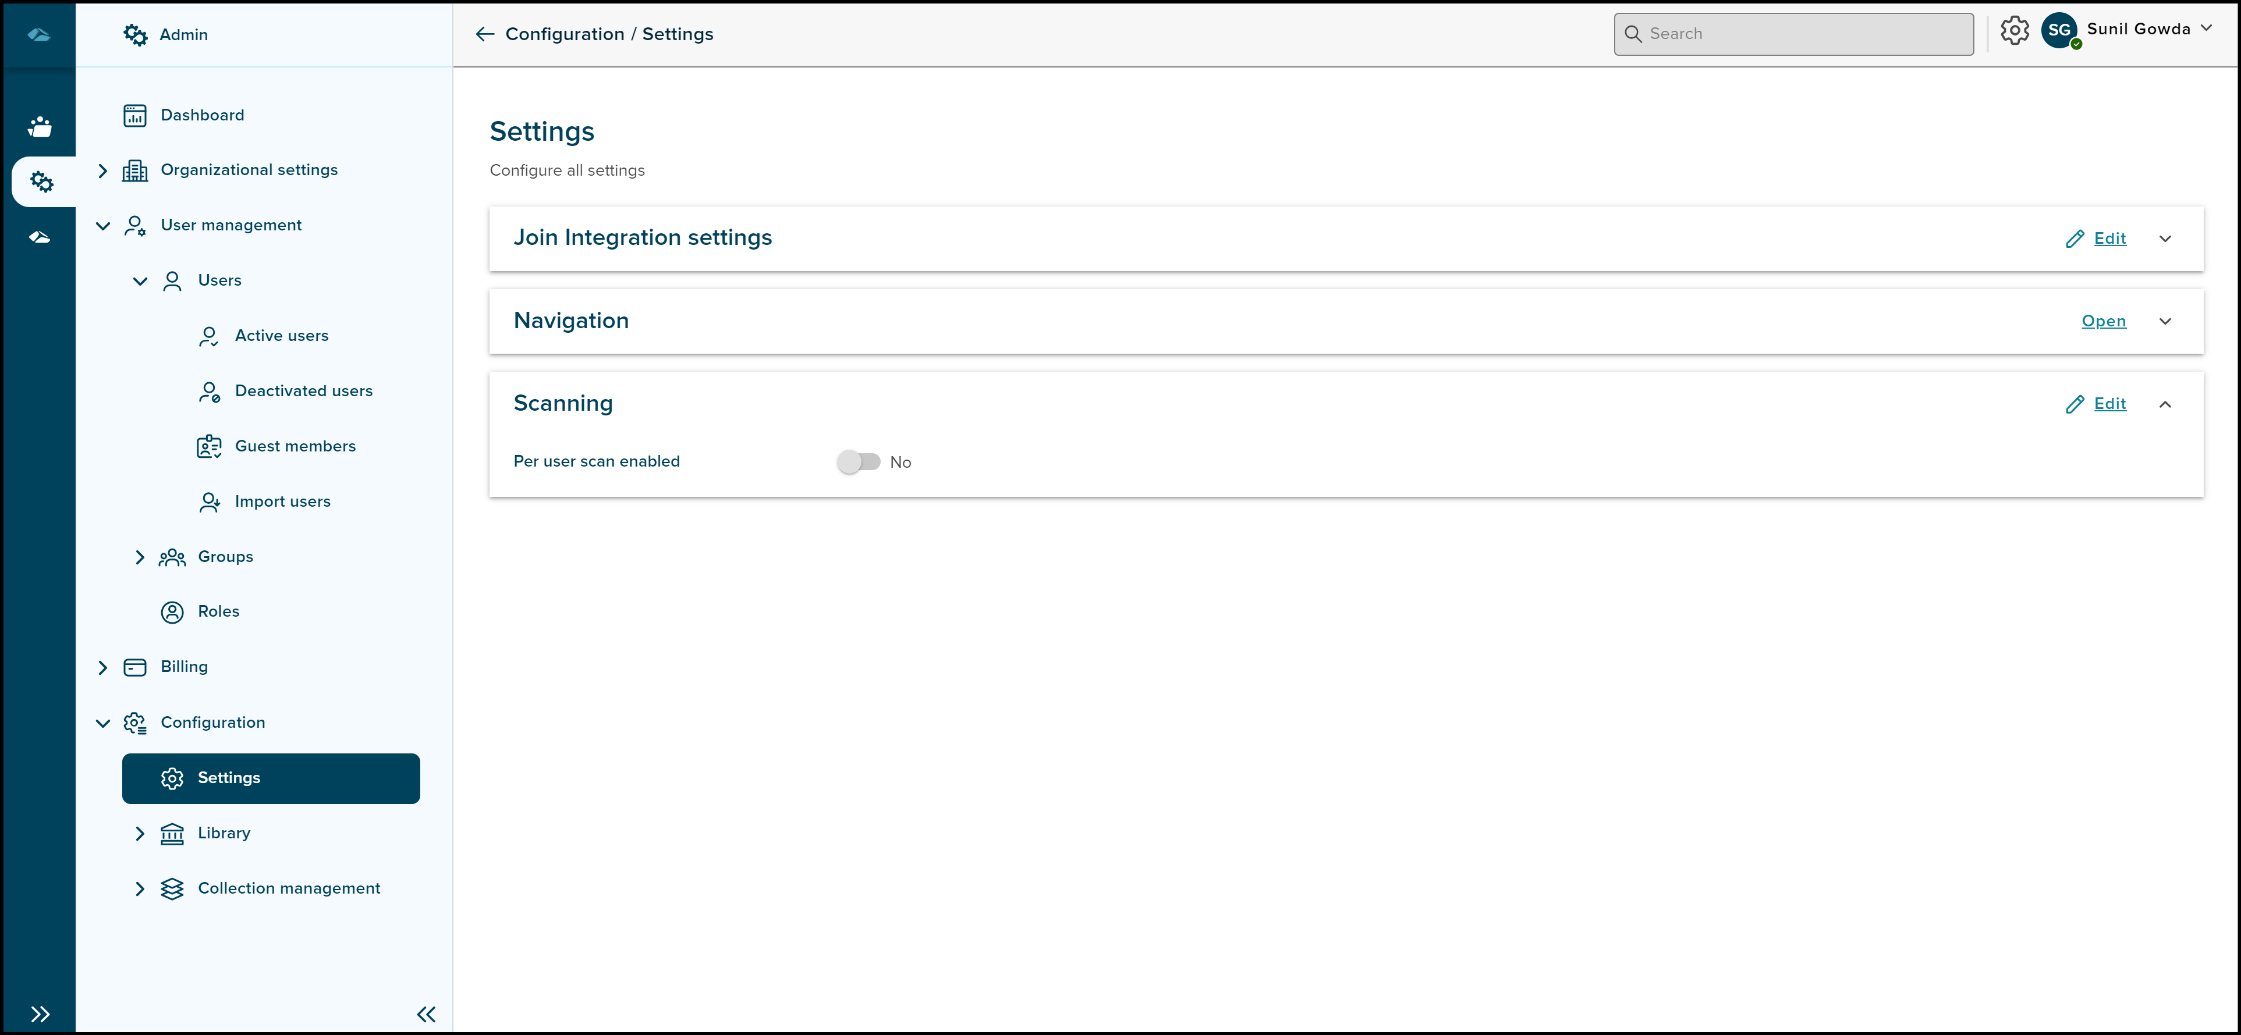Select Import users
Viewport: 2241px width, 1035px height.
point(282,501)
